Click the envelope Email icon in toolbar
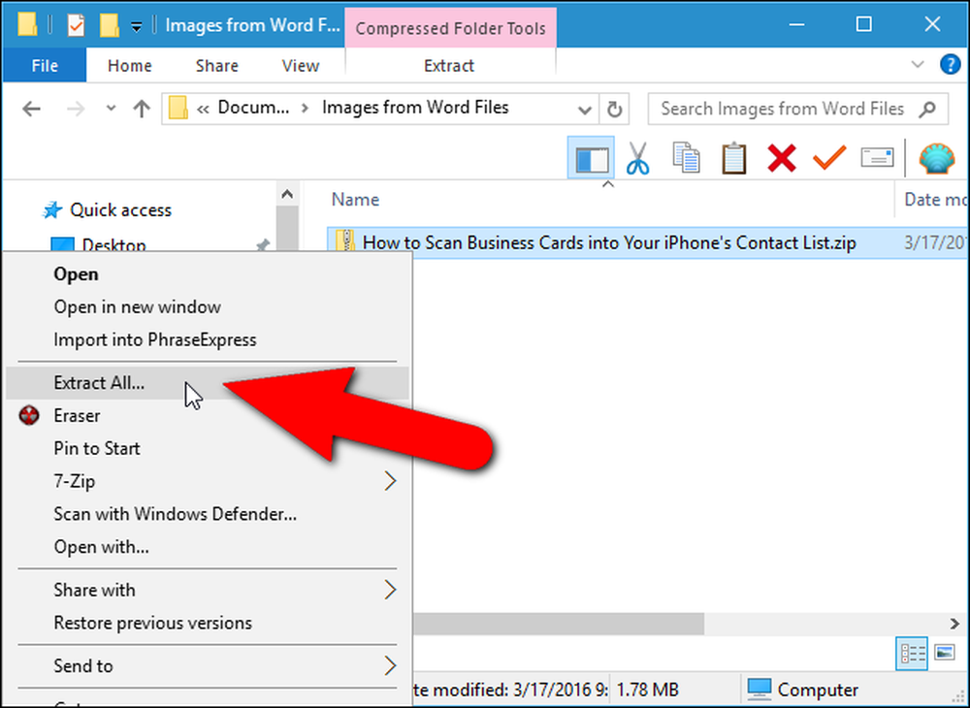The width and height of the screenshot is (970, 708). pos(877,158)
